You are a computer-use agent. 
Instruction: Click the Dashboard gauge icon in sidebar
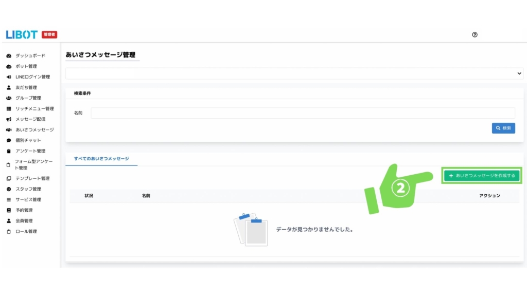click(x=9, y=55)
